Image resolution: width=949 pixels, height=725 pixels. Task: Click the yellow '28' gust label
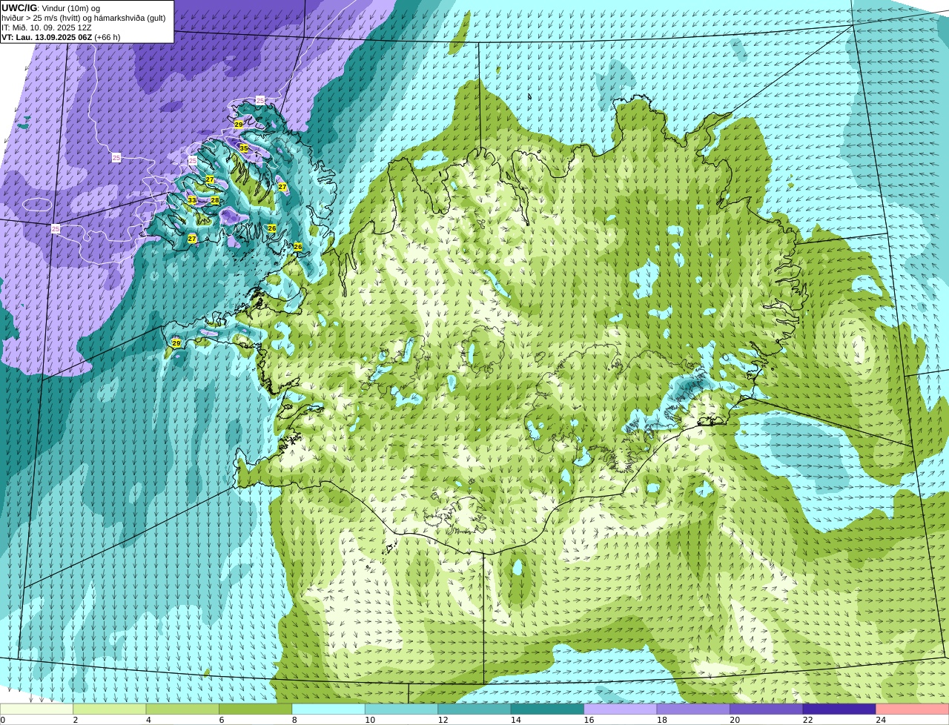pyautogui.click(x=215, y=200)
